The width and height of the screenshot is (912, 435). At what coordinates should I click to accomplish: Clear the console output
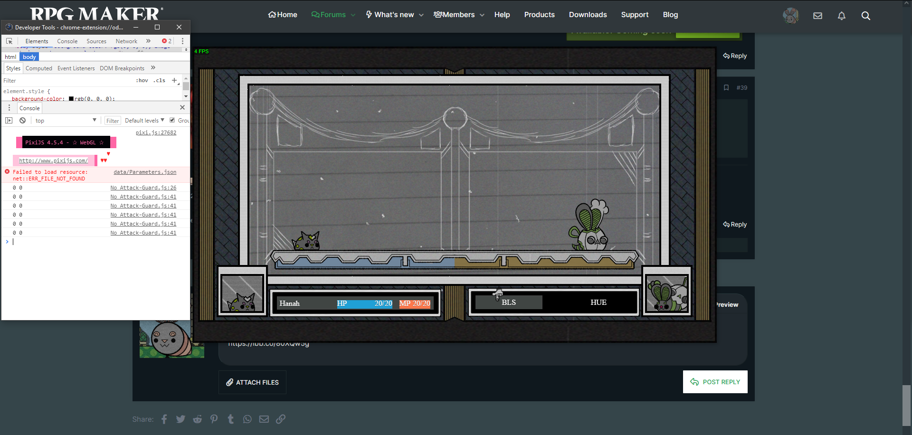point(22,121)
